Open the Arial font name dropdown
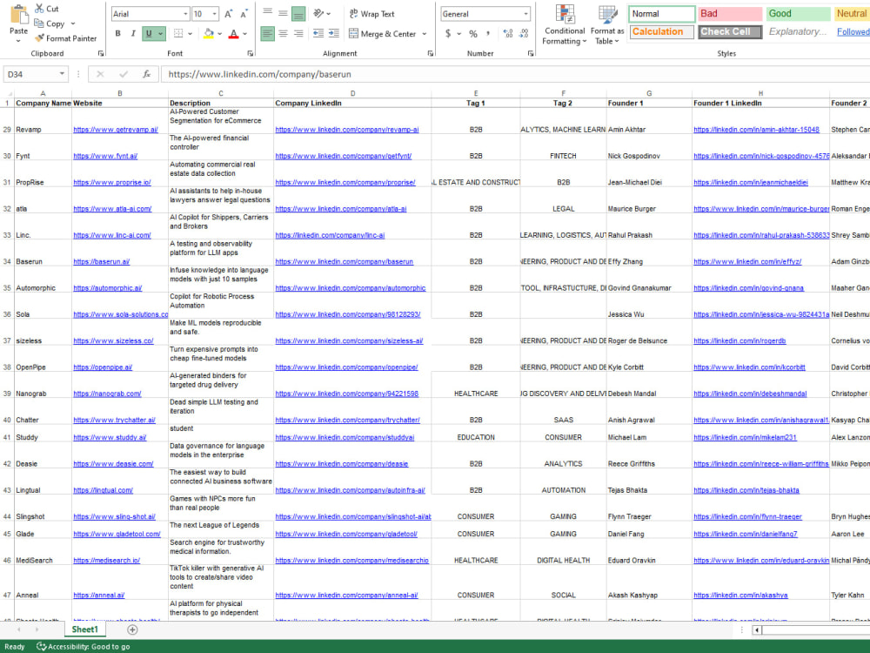870x653 pixels. point(185,14)
